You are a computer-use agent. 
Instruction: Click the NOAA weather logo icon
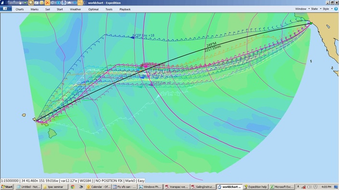[63, 2]
